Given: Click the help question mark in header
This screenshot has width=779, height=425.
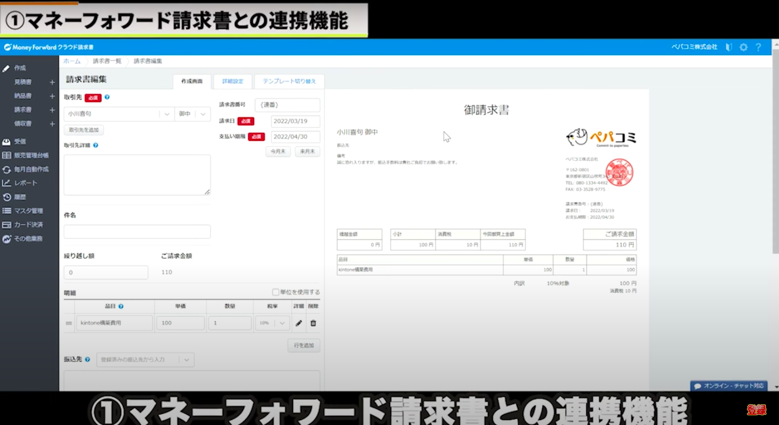Looking at the screenshot, I should click(x=758, y=48).
